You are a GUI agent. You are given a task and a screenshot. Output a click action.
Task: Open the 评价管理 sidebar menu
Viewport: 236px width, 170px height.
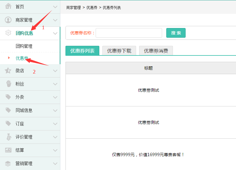[x=30, y=137]
